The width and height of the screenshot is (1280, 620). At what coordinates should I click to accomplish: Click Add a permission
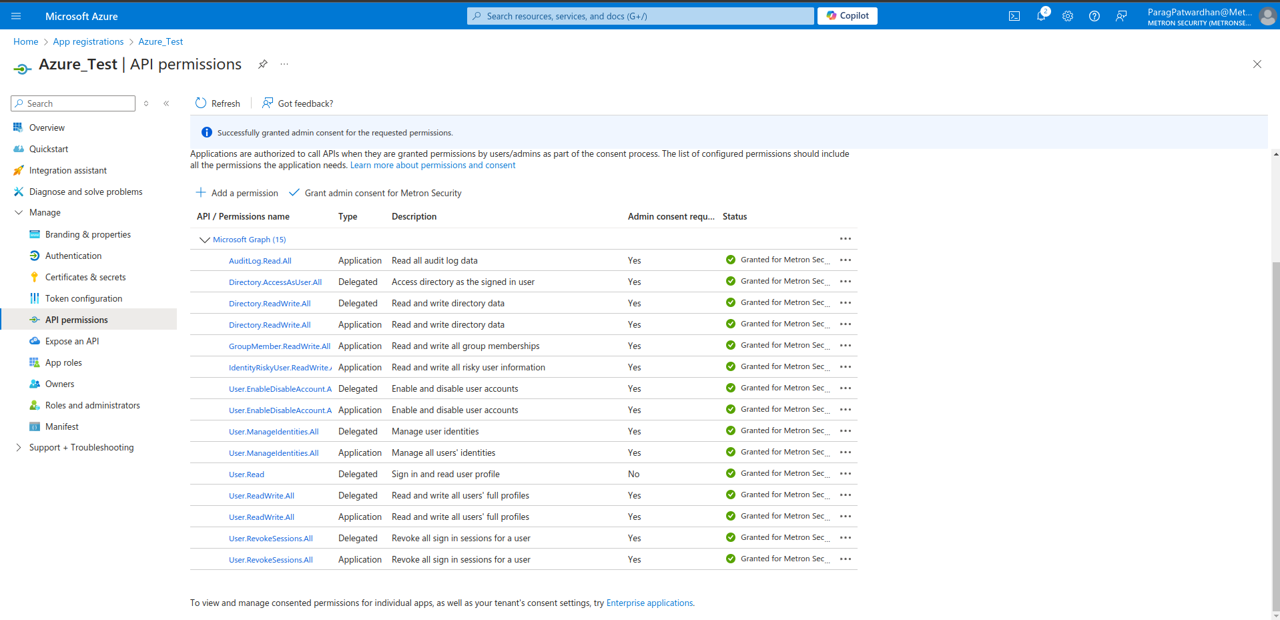tap(237, 193)
